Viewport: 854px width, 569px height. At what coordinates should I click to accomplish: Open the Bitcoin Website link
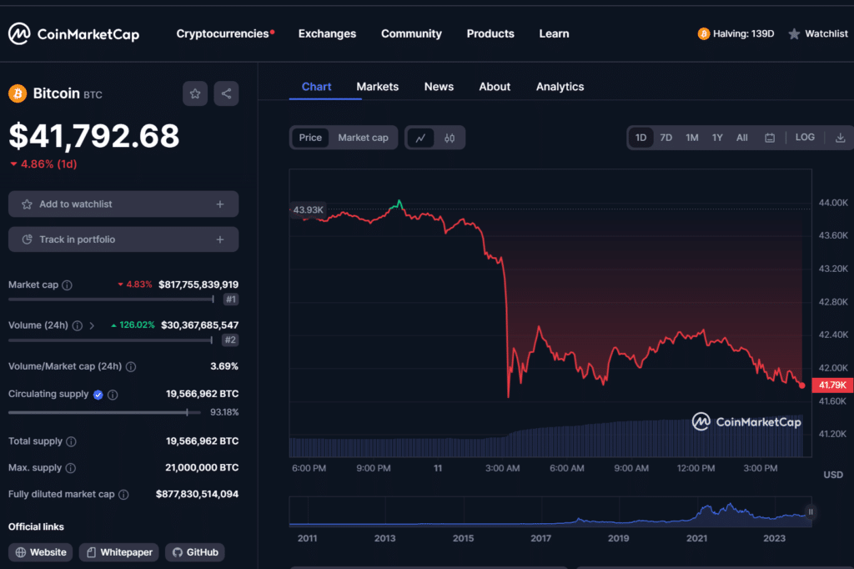point(41,552)
